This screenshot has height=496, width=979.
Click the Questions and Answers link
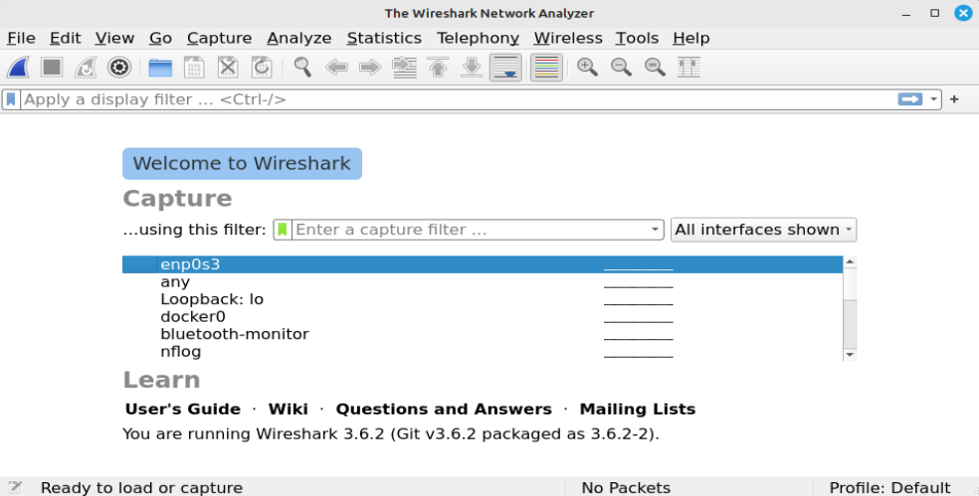[444, 410]
